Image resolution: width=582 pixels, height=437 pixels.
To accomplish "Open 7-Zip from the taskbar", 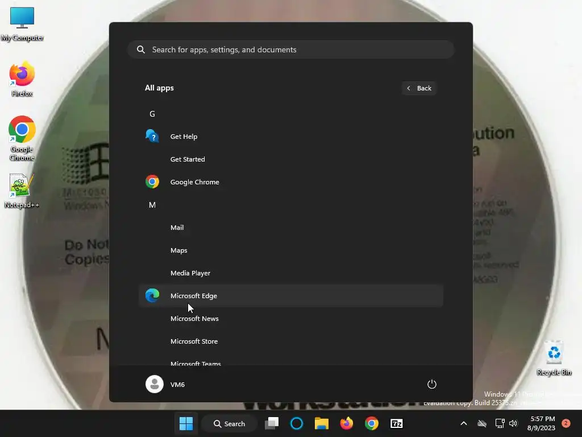I will (396, 423).
